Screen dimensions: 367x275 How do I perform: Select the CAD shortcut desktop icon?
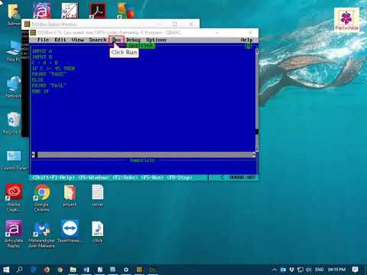tap(70, 11)
